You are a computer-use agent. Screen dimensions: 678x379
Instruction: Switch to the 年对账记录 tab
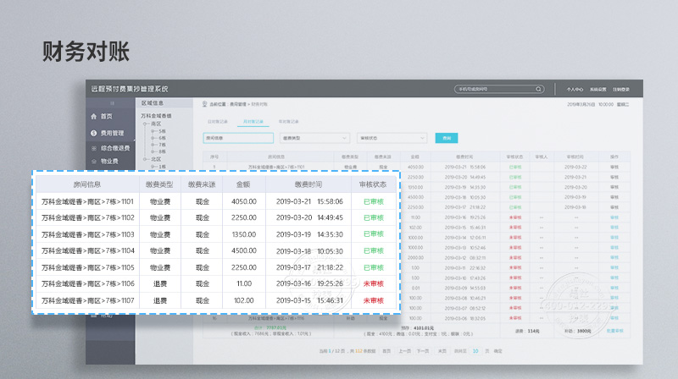click(x=289, y=122)
